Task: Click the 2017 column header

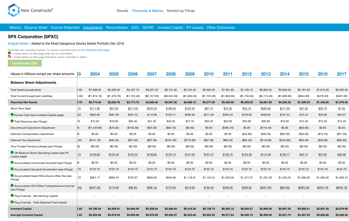Action: [342, 74]
